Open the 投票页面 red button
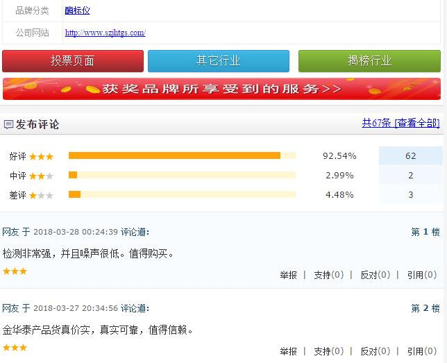 pyautogui.click(x=73, y=61)
